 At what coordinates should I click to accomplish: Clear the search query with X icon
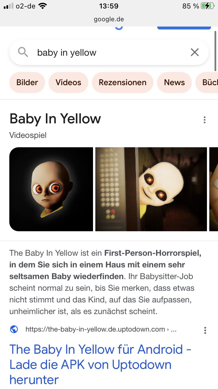(195, 52)
